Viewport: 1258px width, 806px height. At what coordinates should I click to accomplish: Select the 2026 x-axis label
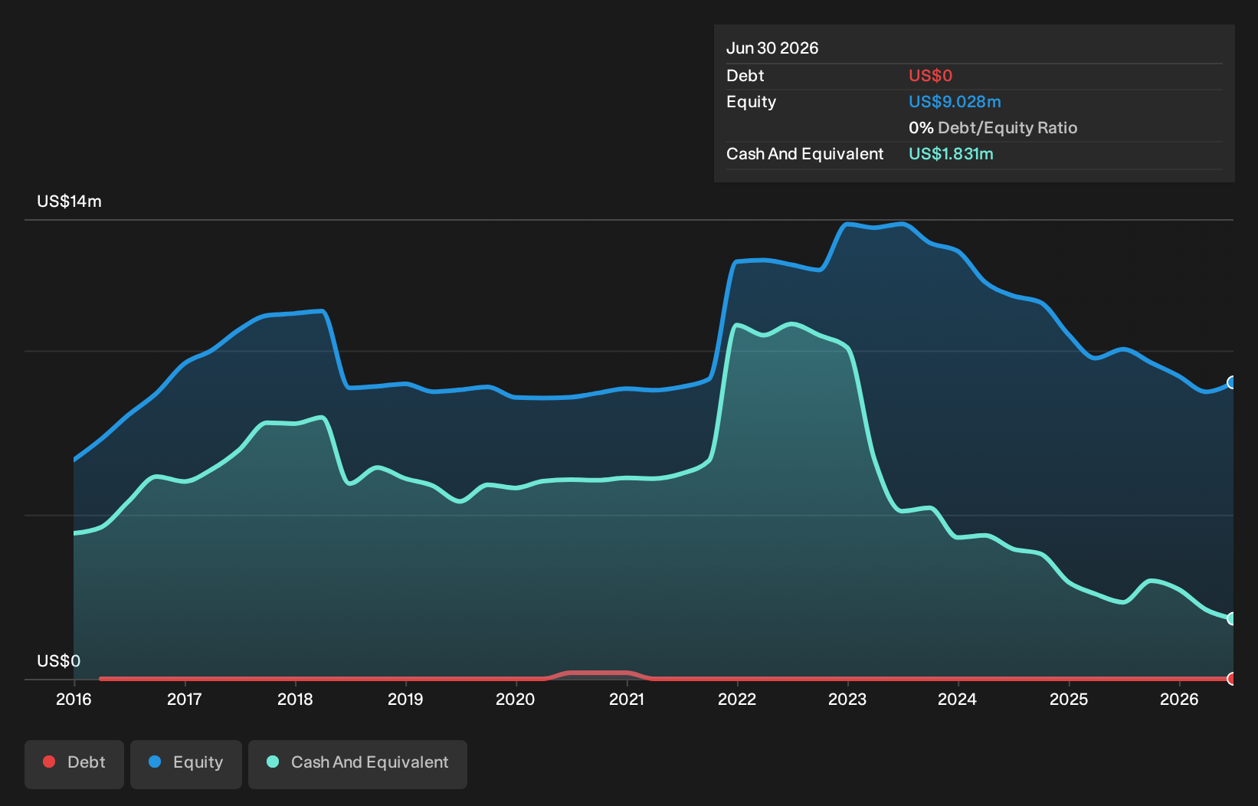tap(1179, 699)
